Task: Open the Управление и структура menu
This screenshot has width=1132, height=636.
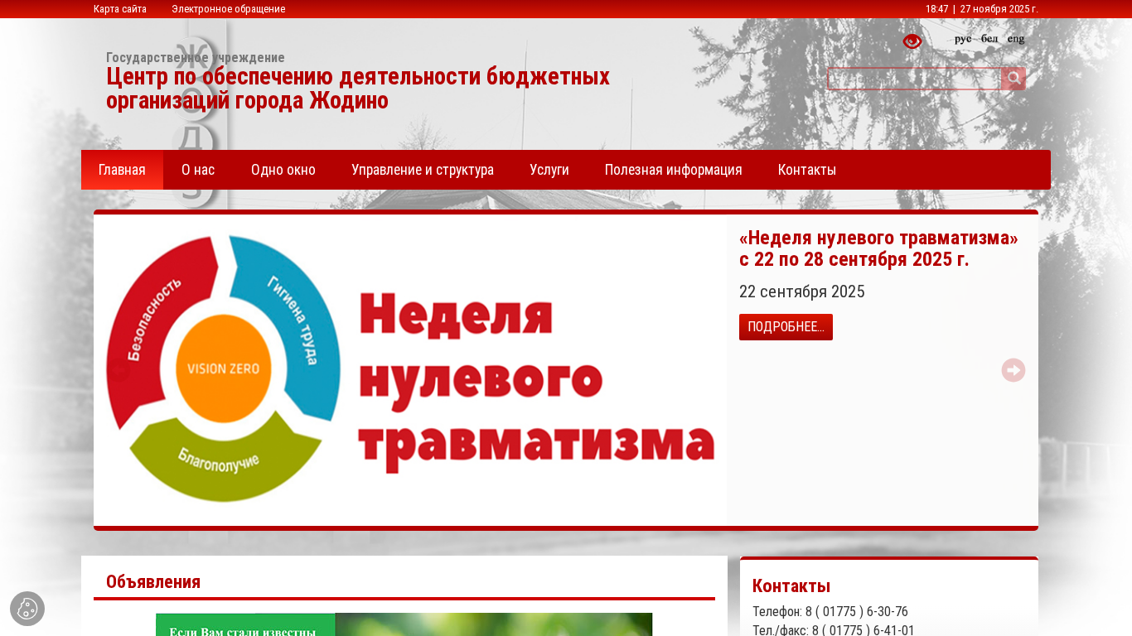Action: pos(423,170)
